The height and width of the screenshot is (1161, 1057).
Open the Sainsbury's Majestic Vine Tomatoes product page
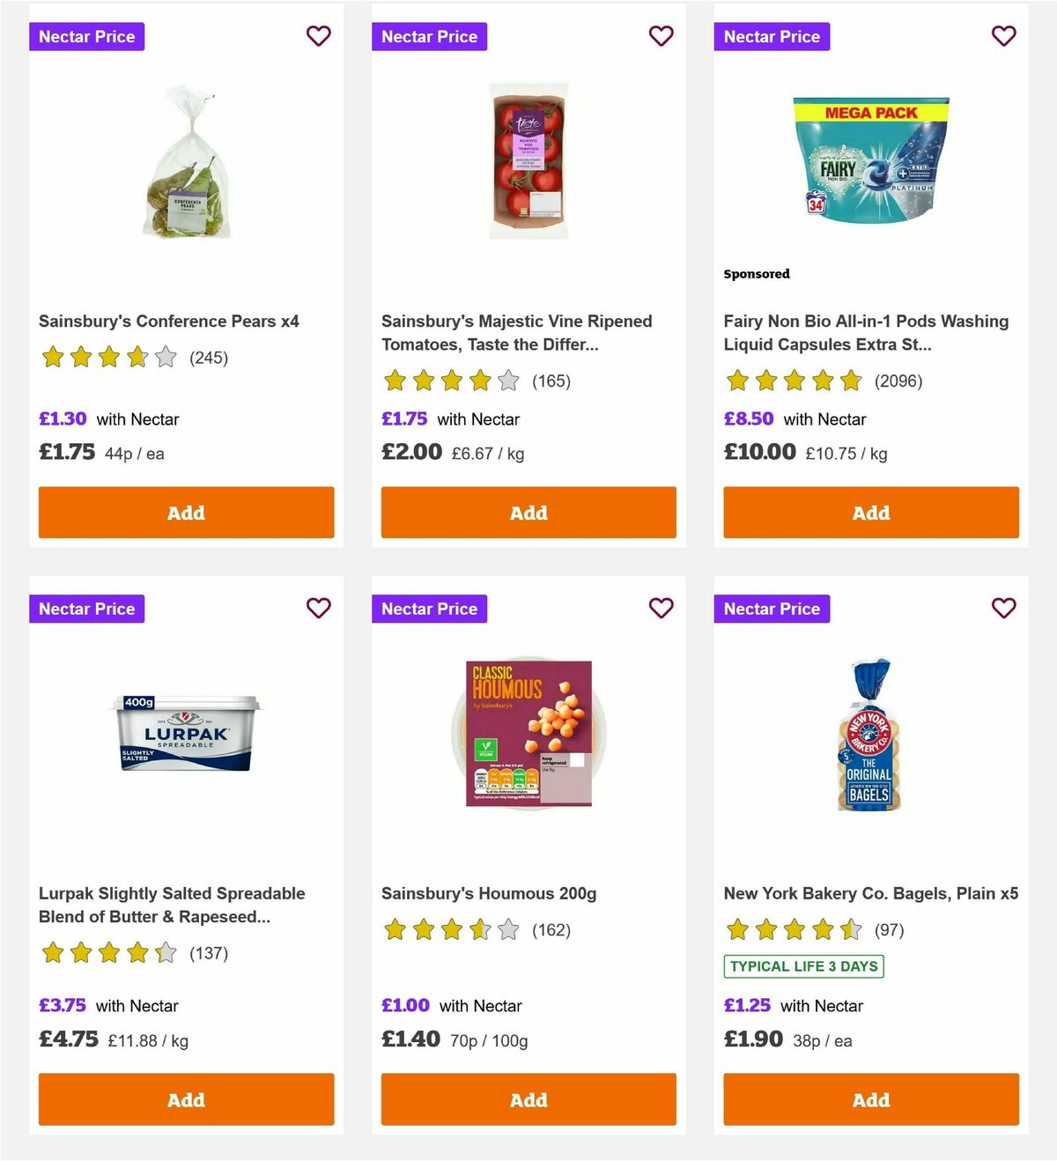(x=516, y=333)
